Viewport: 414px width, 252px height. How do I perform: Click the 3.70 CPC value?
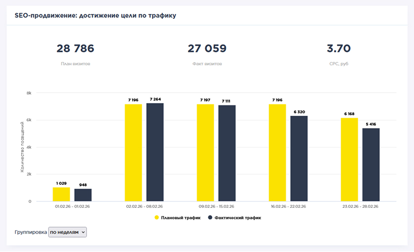tap(339, 49)
